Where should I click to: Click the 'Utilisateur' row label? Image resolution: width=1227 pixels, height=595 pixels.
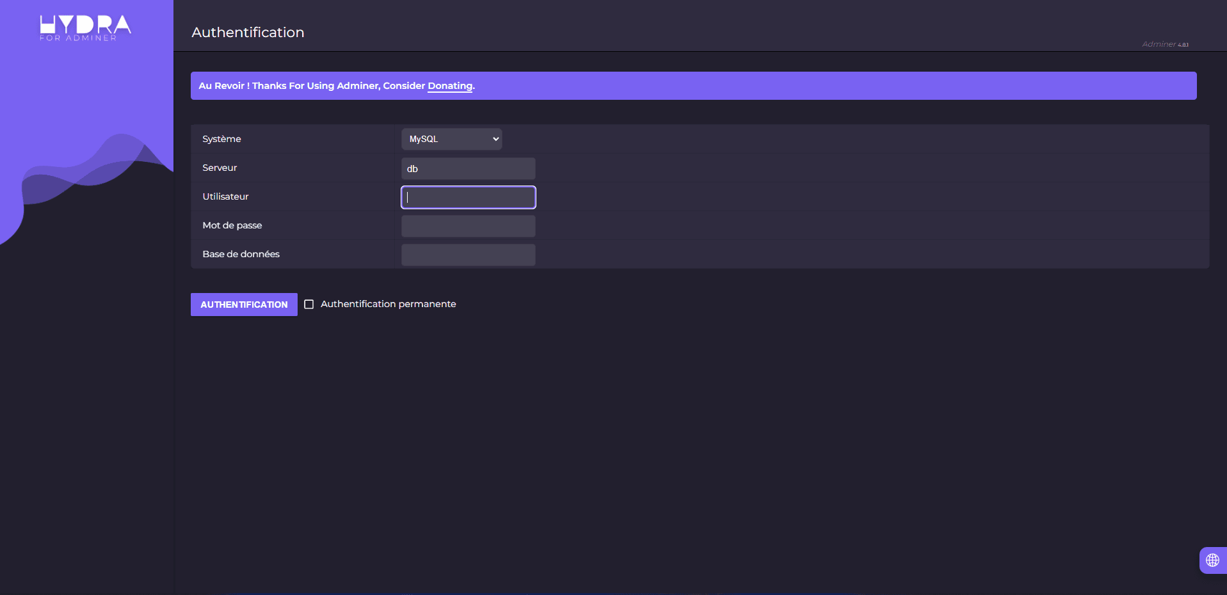click(225, 196)
